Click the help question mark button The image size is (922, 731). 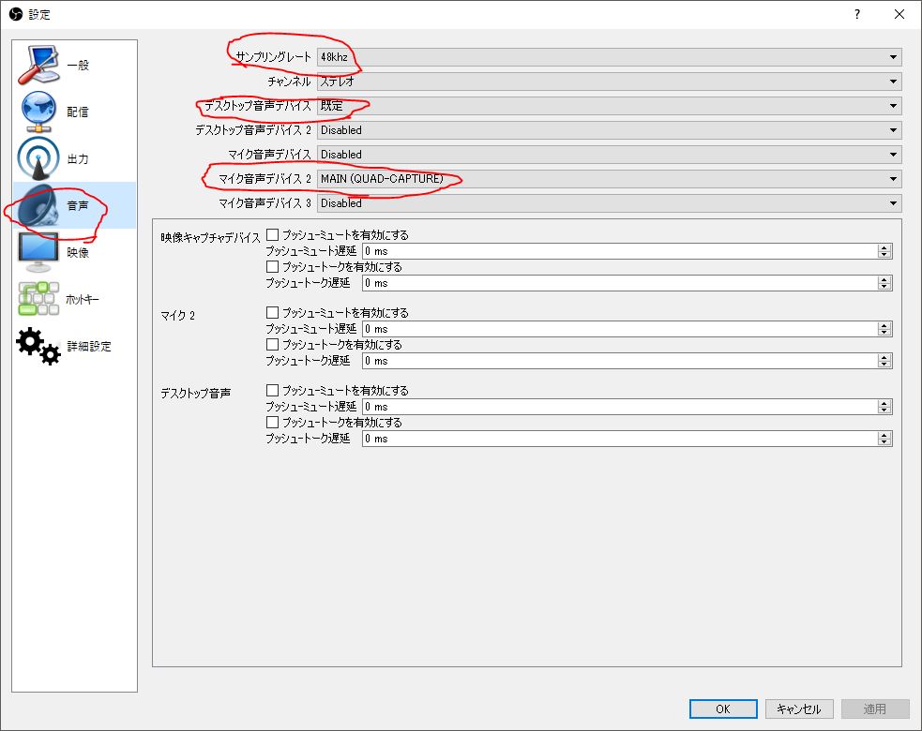pyautogui.click(x=857, y=14)
